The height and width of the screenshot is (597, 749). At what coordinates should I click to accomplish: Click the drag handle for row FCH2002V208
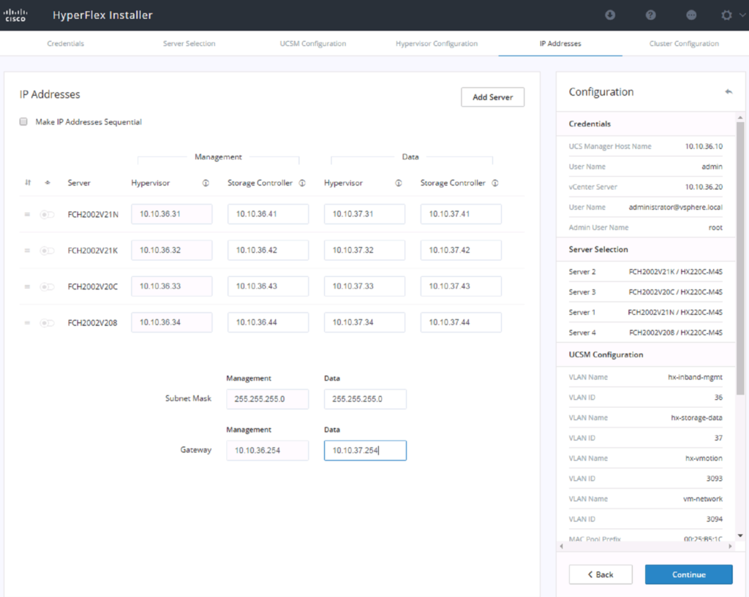click(x=27, y=323)
